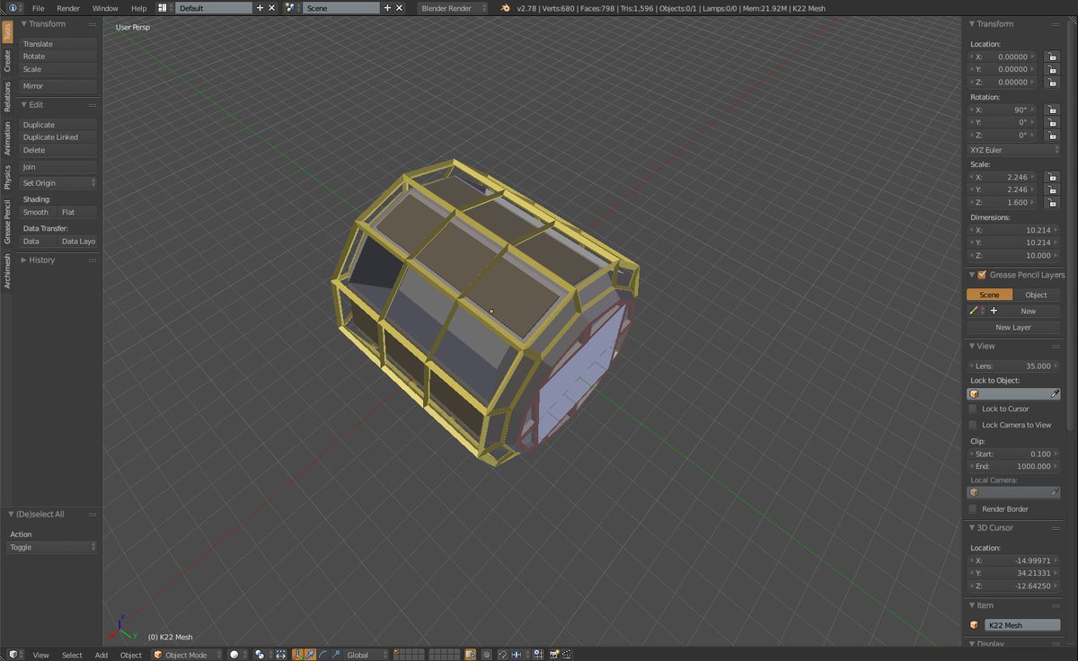Click the Translate button
Image resolution: width=1078 pixels, height=661 pixels.
point(57,44)
